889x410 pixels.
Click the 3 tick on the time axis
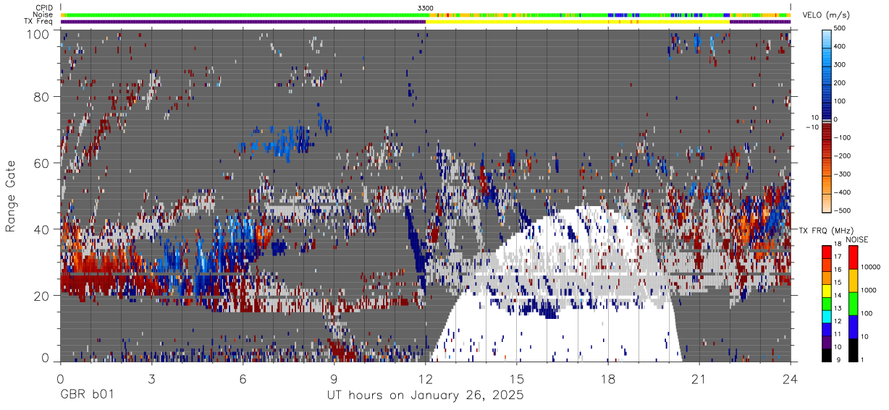pos(151,378)
